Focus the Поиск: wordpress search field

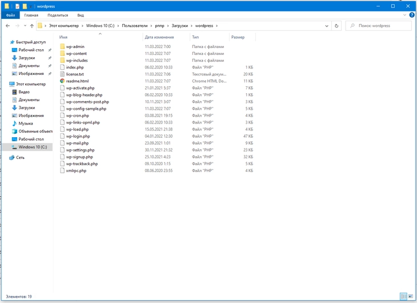click(378, 26)
